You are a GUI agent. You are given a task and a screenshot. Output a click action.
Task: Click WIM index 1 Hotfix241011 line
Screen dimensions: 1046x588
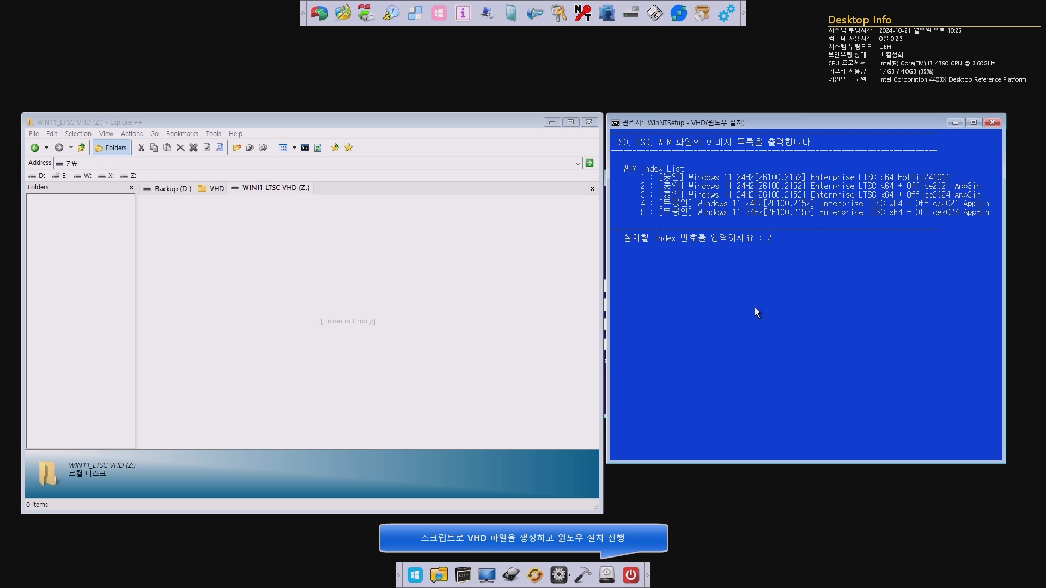tap(795, 177)
